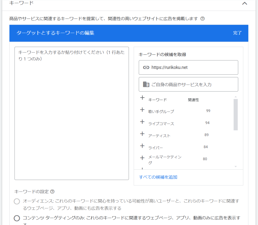Collapse the キーワード section chevron
Screen dimensions: 258x225
[x=244, y=3]
